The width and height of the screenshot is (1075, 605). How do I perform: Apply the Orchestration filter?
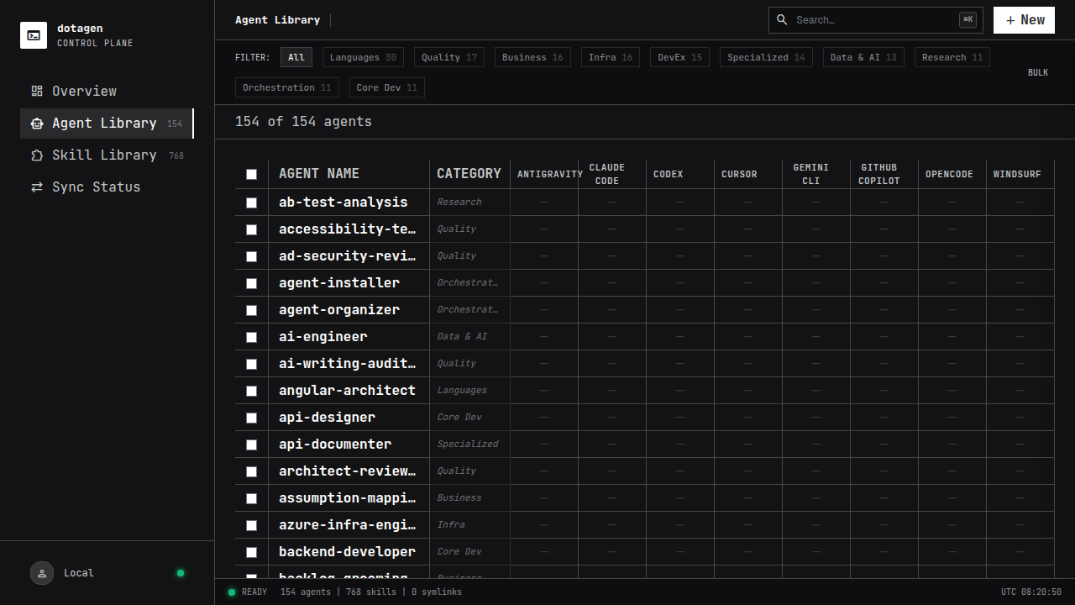(287, 87)
